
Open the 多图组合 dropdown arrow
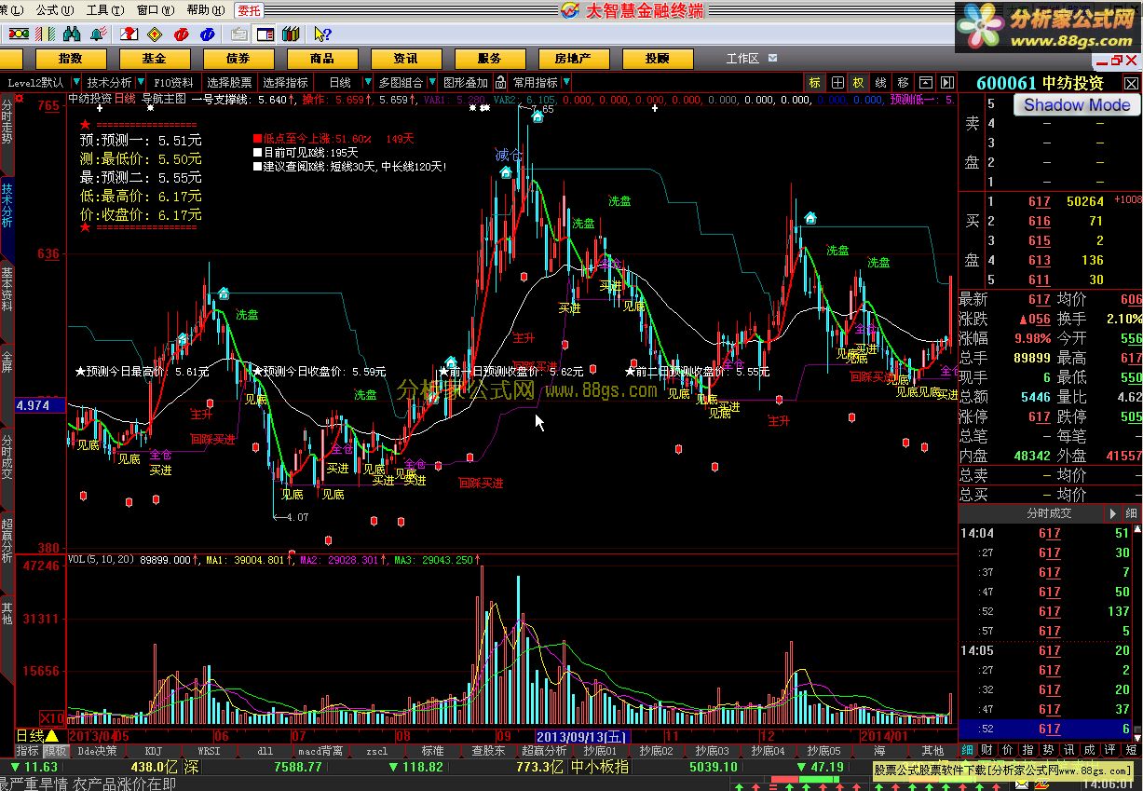[x=430, y=82]
